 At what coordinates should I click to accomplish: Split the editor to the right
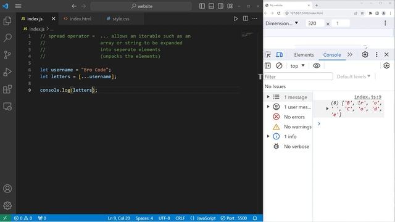[246, 18]
